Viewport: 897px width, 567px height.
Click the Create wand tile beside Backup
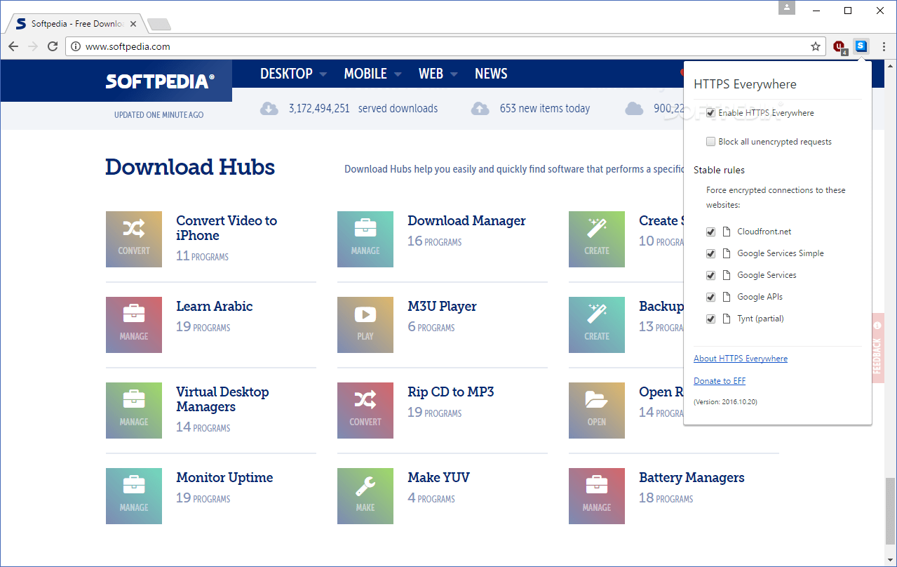click(x=597, y=325)
